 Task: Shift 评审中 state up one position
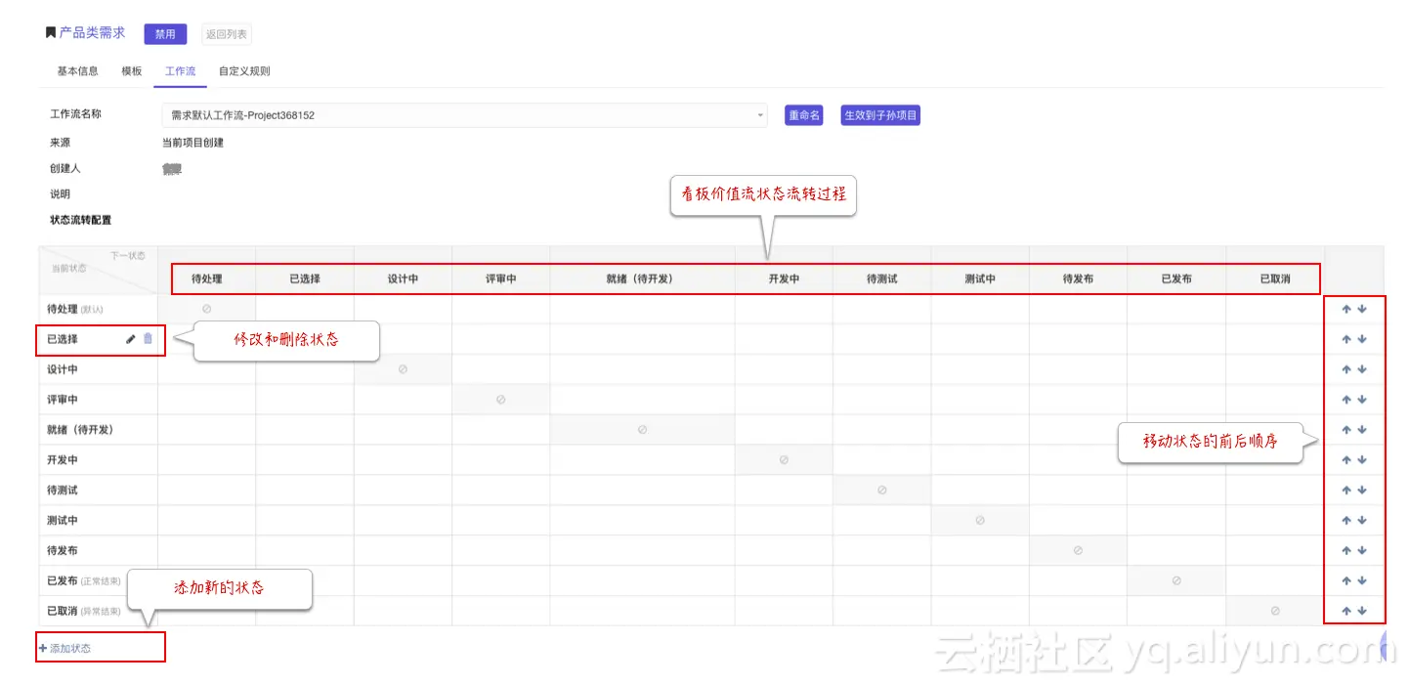click(x=1345, y=400)
